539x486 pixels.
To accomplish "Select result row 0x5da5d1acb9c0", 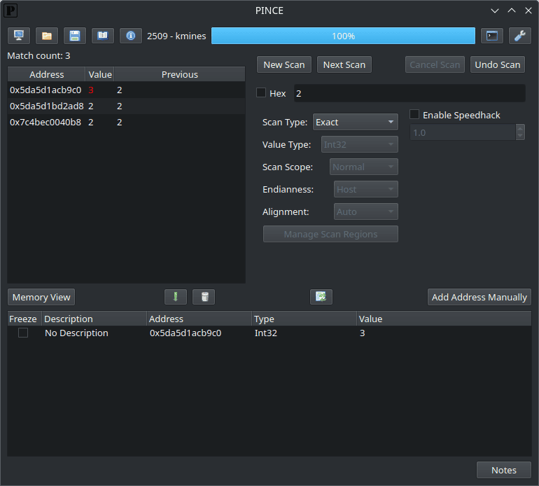I will pos(126,90).
